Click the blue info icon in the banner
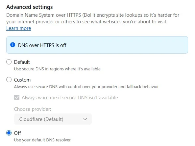The width and height of the screenshot is (195, 146). click(13, 45)
